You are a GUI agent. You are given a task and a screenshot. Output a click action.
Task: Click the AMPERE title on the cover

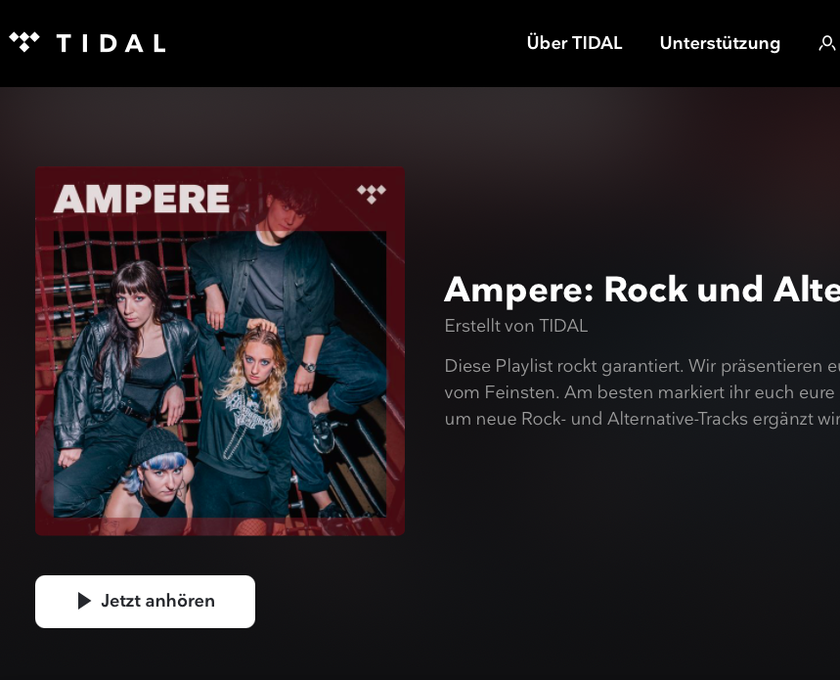142,199
